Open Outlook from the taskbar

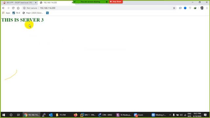click(51, 115)
